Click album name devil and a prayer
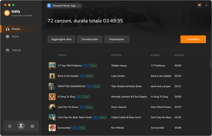 point(161,86)
